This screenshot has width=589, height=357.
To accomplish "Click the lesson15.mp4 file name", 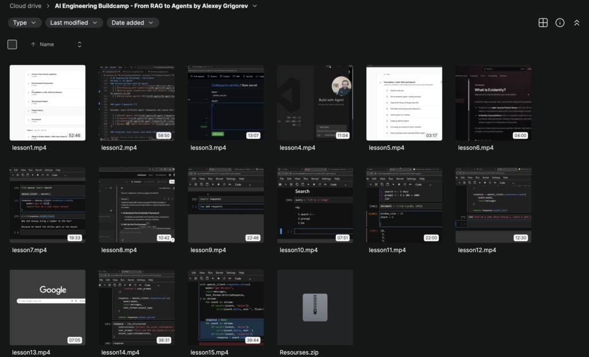I will [209, 352].
